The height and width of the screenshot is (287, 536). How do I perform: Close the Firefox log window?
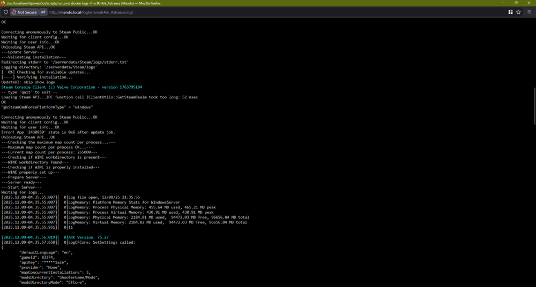point(529,3)
